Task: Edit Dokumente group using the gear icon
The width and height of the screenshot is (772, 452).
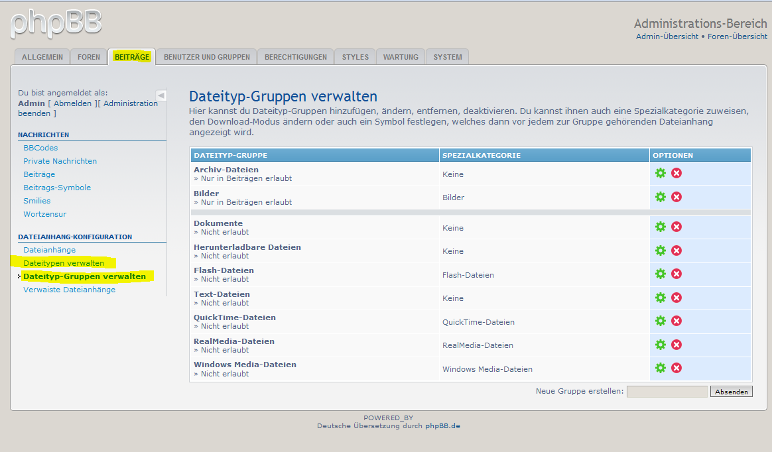Action: pos(660,227)
